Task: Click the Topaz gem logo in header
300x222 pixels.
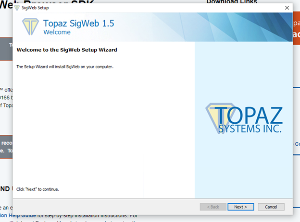Action: click(x=30, y=26)
